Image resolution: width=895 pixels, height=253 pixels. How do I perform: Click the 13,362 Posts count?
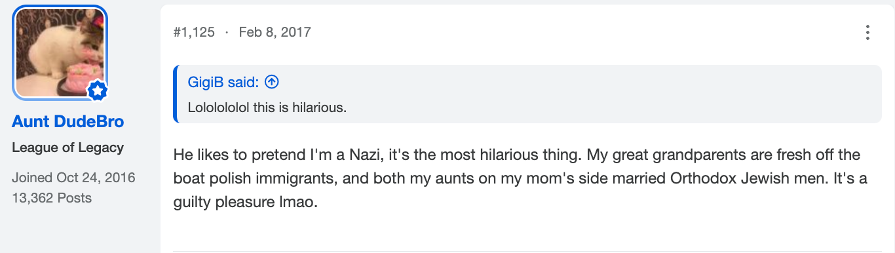[x=52, y=198]
